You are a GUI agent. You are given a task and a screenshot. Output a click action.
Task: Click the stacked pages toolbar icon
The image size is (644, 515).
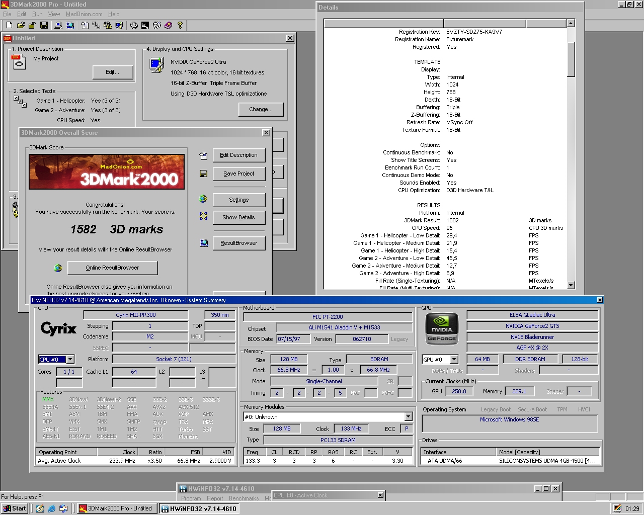click(157, 25)
